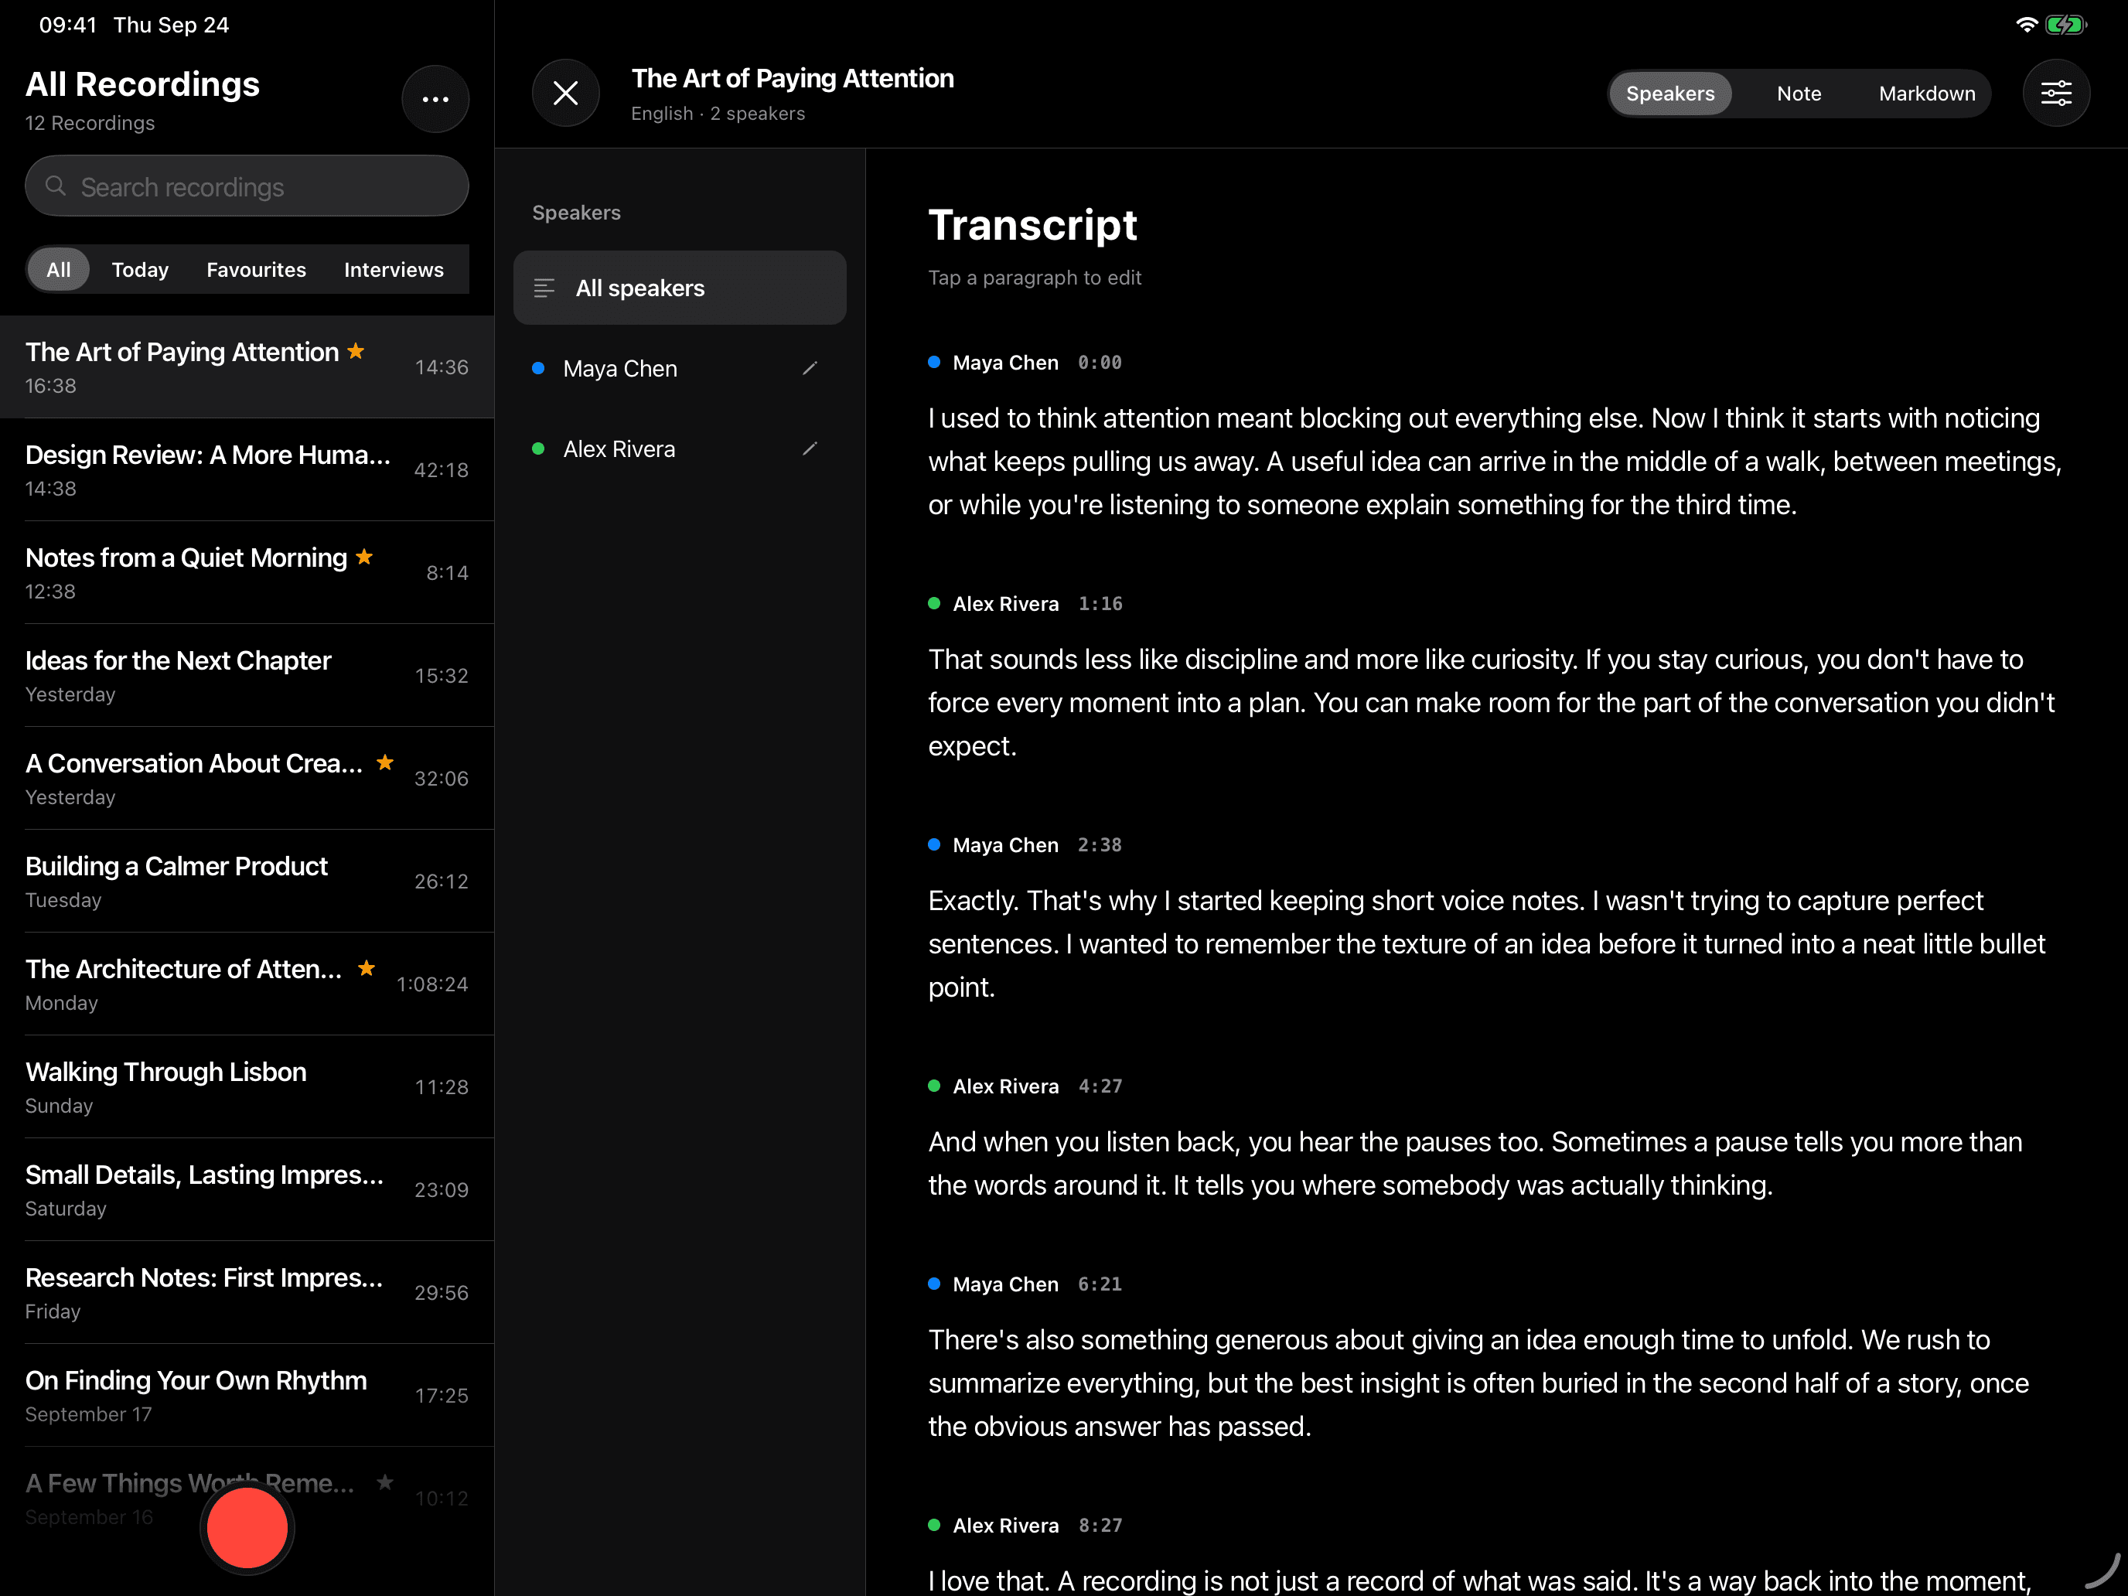Screen dimensions: 2128x1596
Task: Edit the paragraph starting 'That sounds less like discipline'
Action: 1491,703
